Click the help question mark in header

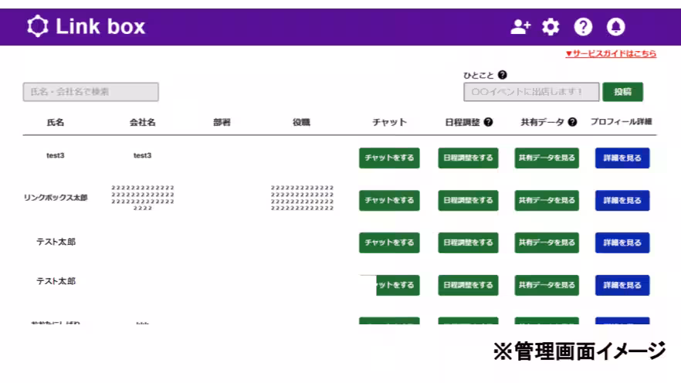click(583, 27)
